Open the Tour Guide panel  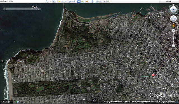(x=6, y=102)
